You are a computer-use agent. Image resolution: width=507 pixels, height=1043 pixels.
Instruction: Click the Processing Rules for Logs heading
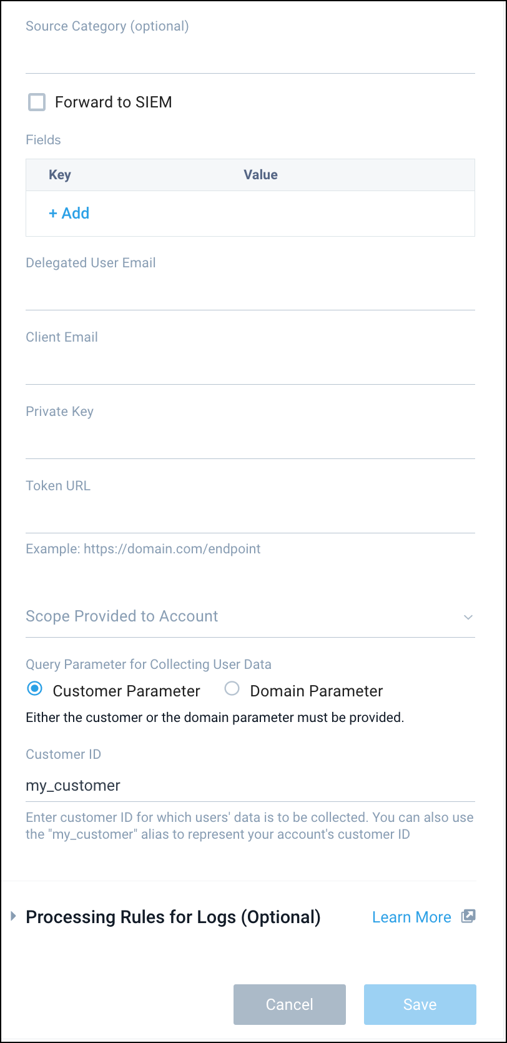click(173, 917)
